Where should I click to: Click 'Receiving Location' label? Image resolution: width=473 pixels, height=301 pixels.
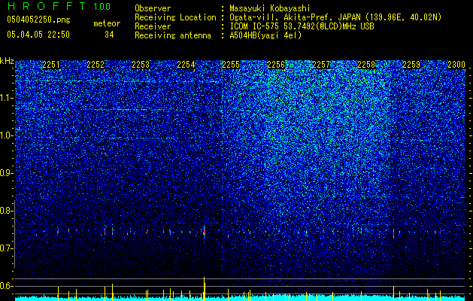pyautogui.click(x=175, y=17)
